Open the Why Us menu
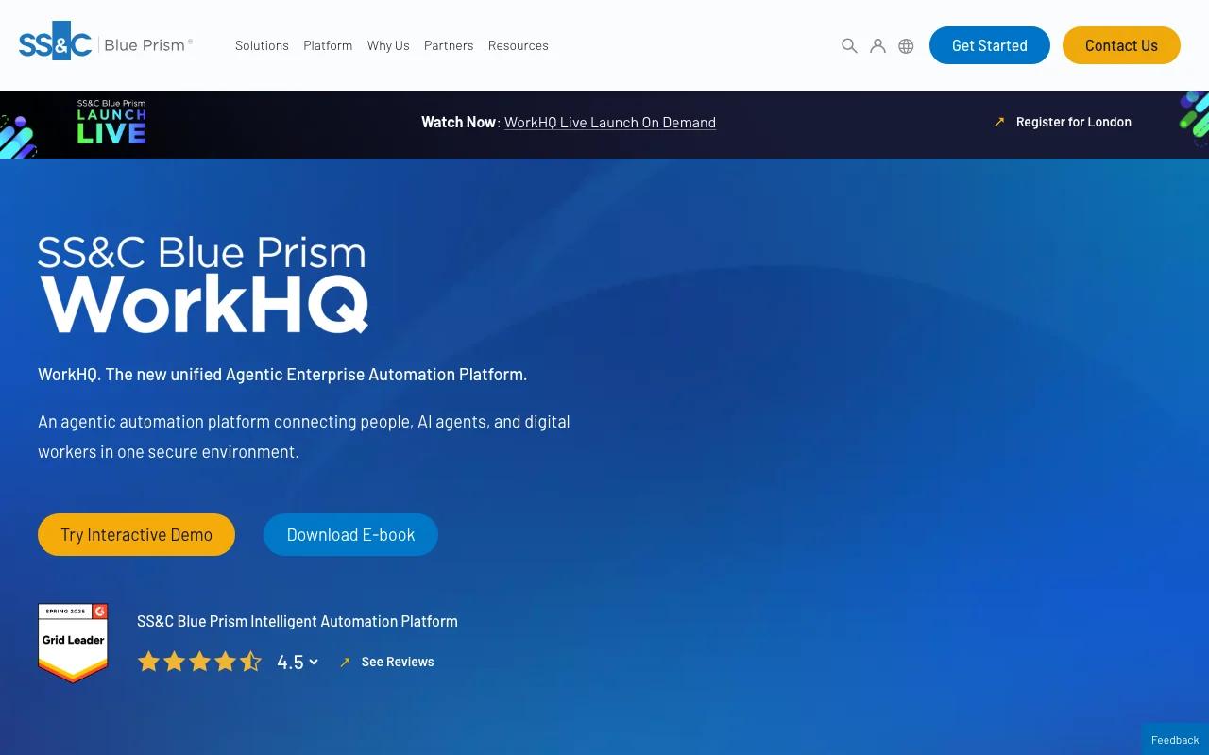Viewport: 1209px width, 755px height. coord(388,45)
